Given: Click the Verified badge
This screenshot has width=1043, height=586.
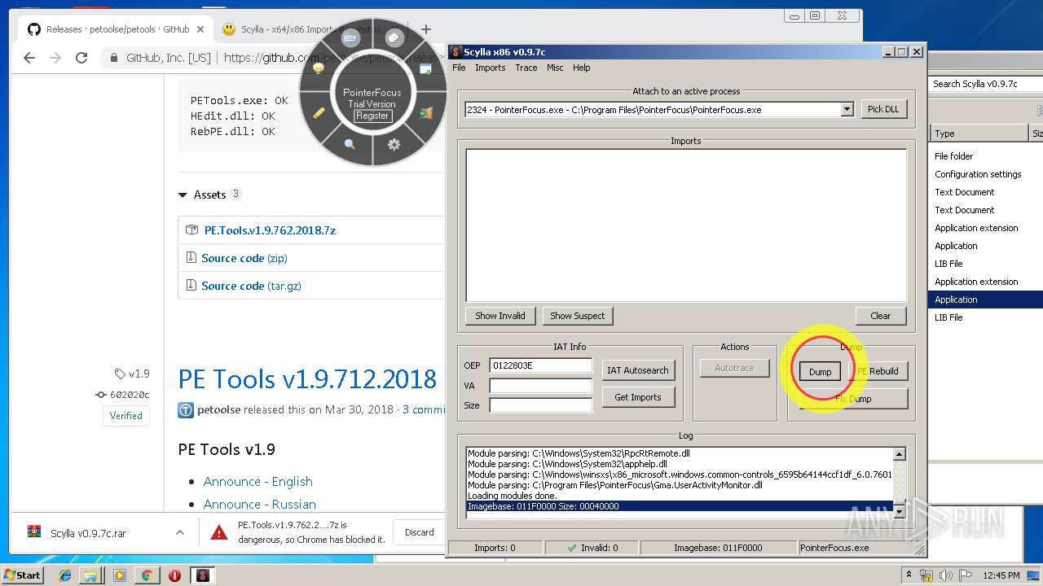Looking at the screenshot, I should point(126,415).
